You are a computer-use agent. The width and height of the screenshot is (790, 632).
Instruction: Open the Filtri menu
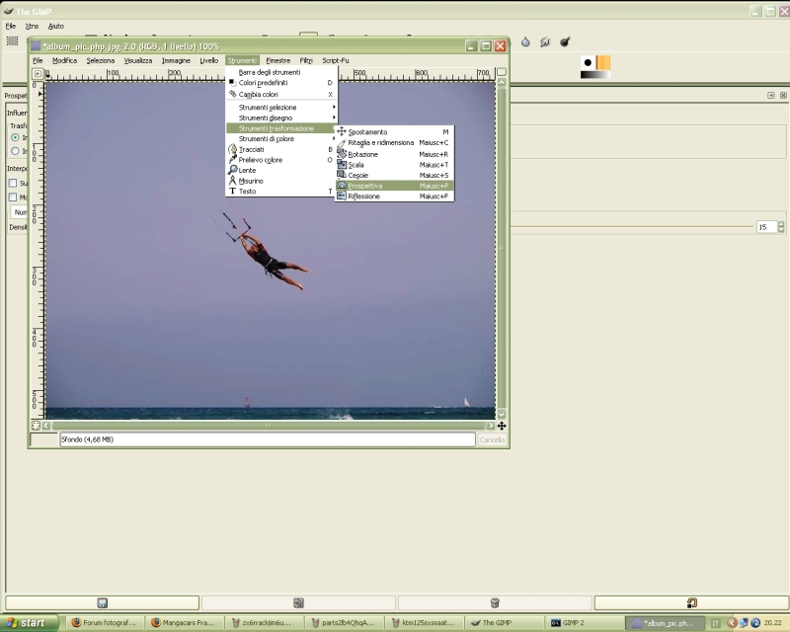click(306, 60)
